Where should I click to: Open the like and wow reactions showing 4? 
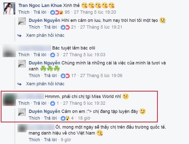[x=65, y=118]
